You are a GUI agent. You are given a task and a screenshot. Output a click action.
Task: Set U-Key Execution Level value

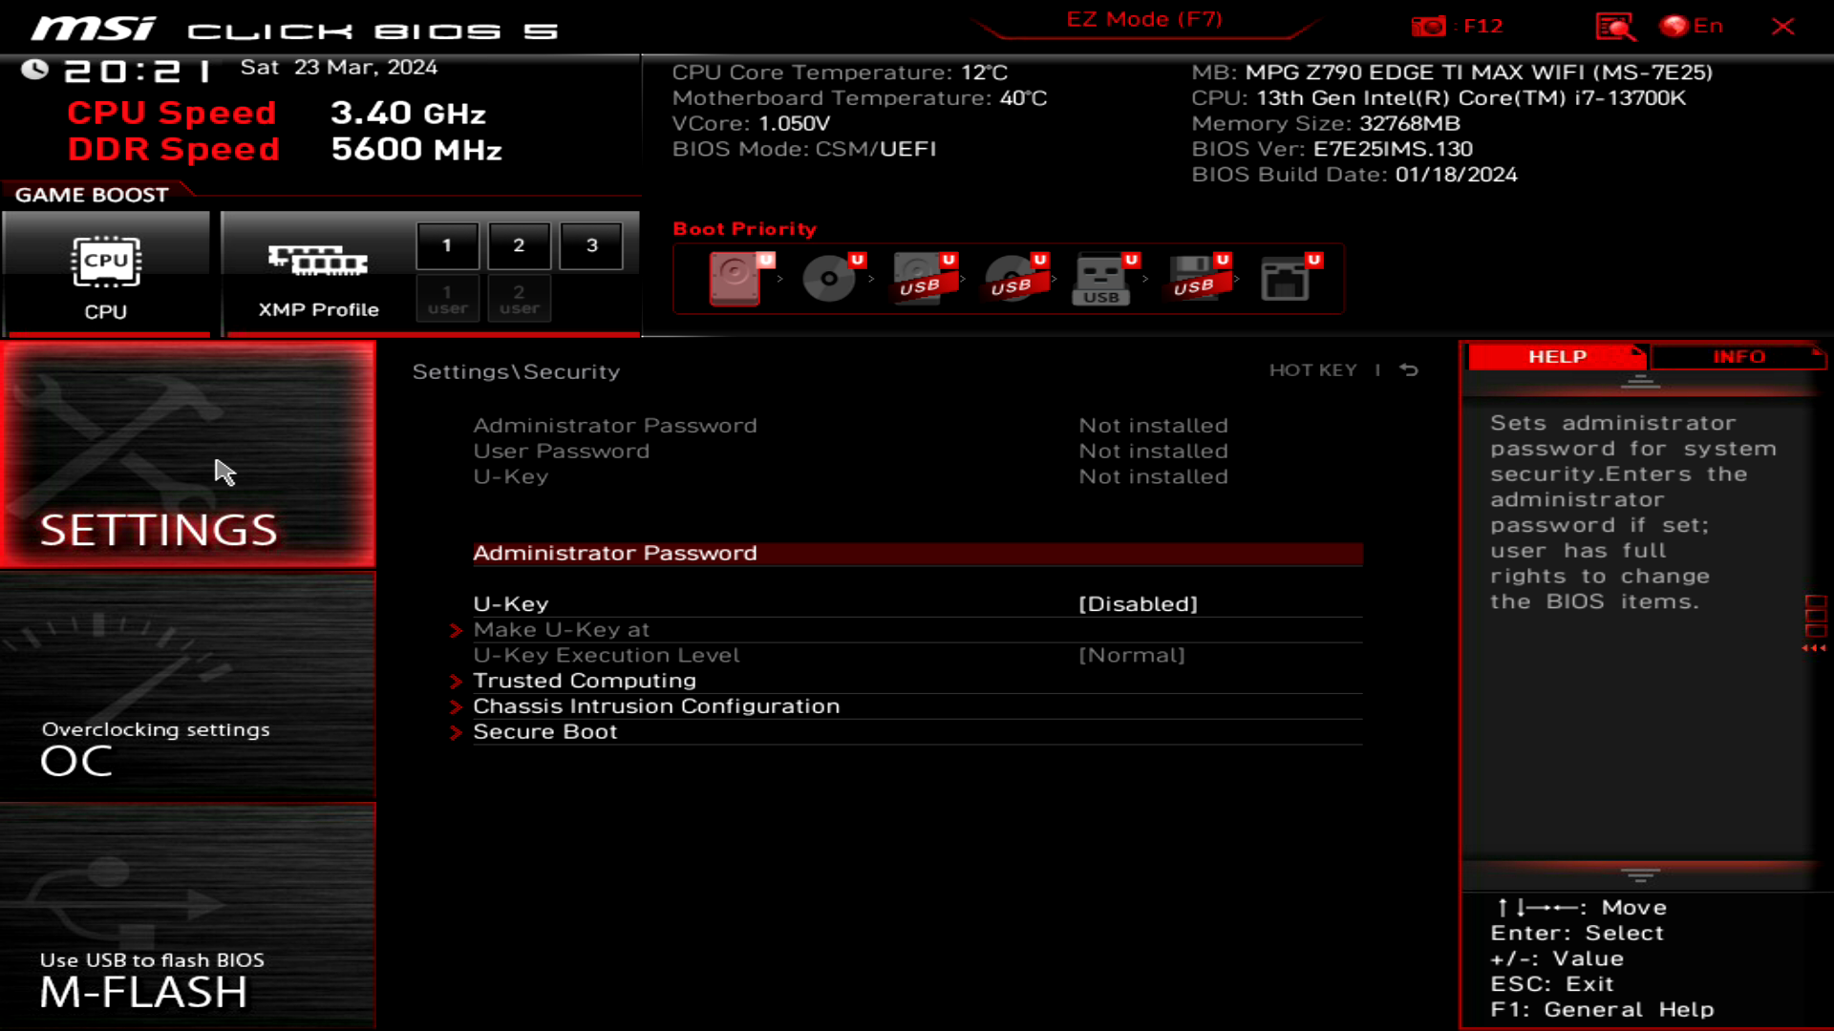1131,653
